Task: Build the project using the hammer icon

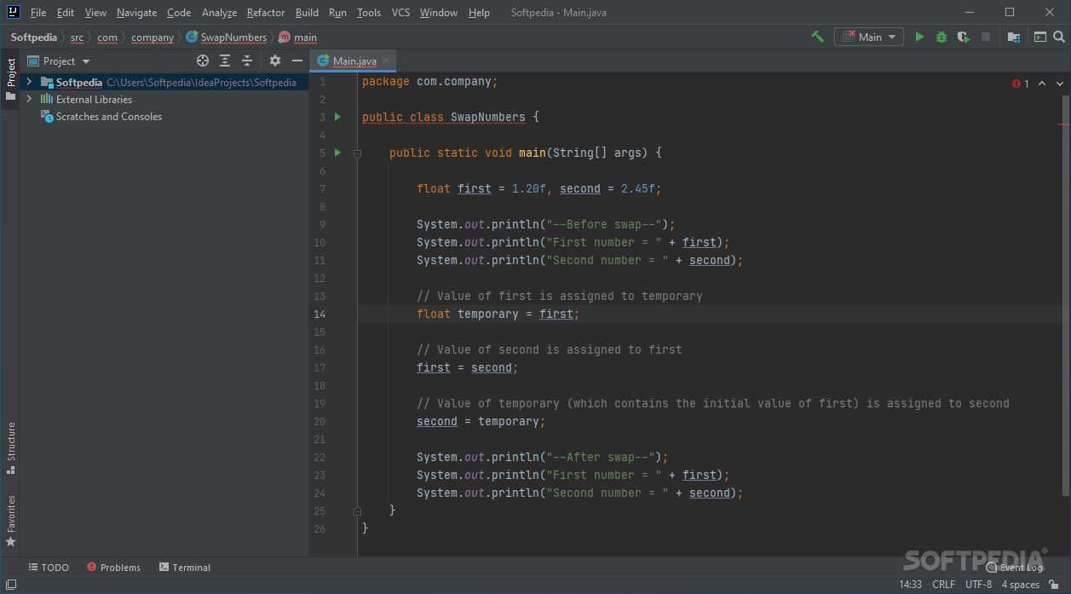Action: [x=817, y=37]
